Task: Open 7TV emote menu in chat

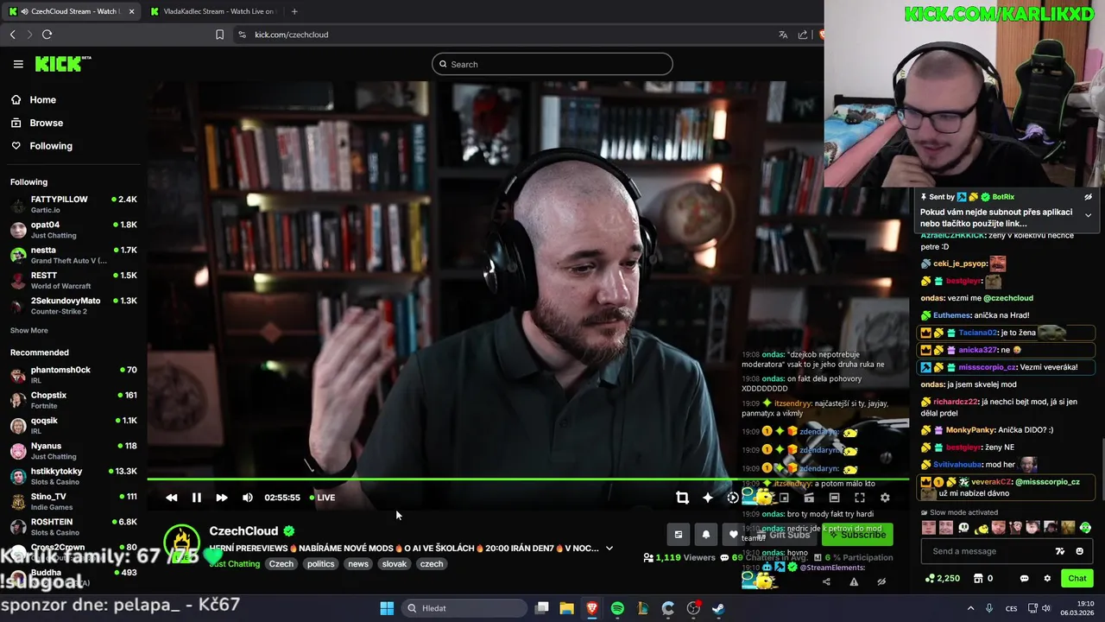Action: point(1060,551)
